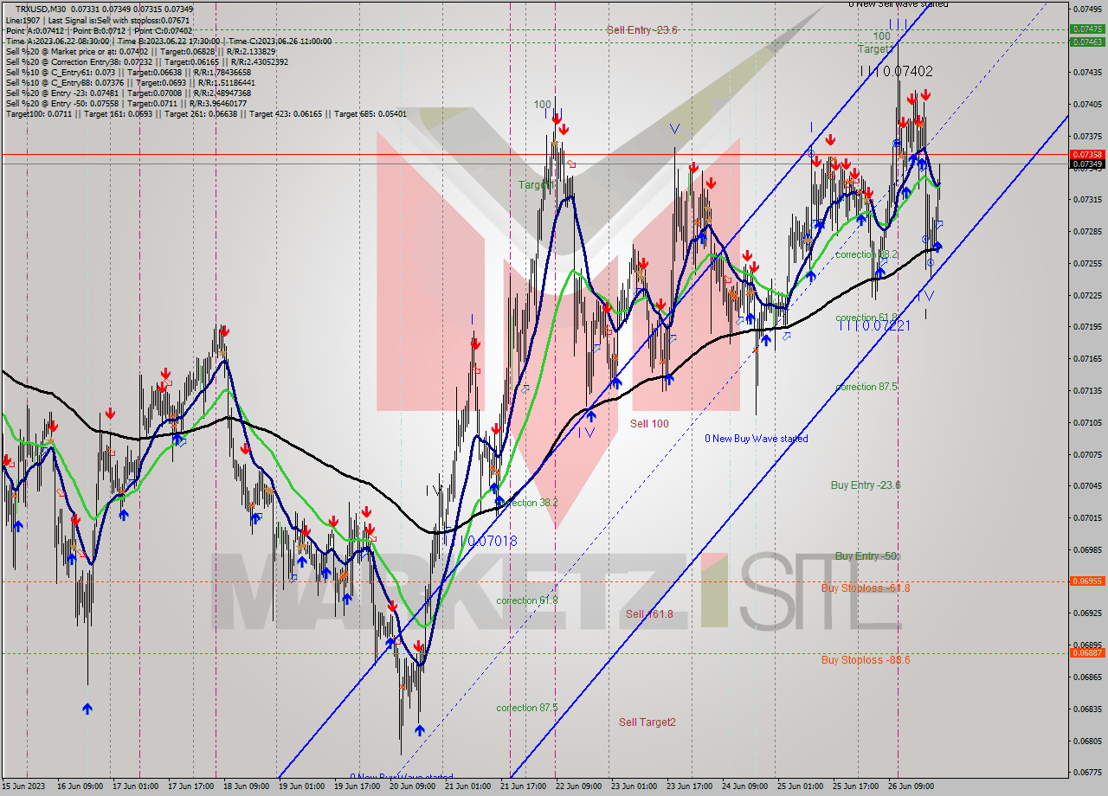Click the 'I I I 0.07402' wave label

pyautogui.click(x=896, y=72)
